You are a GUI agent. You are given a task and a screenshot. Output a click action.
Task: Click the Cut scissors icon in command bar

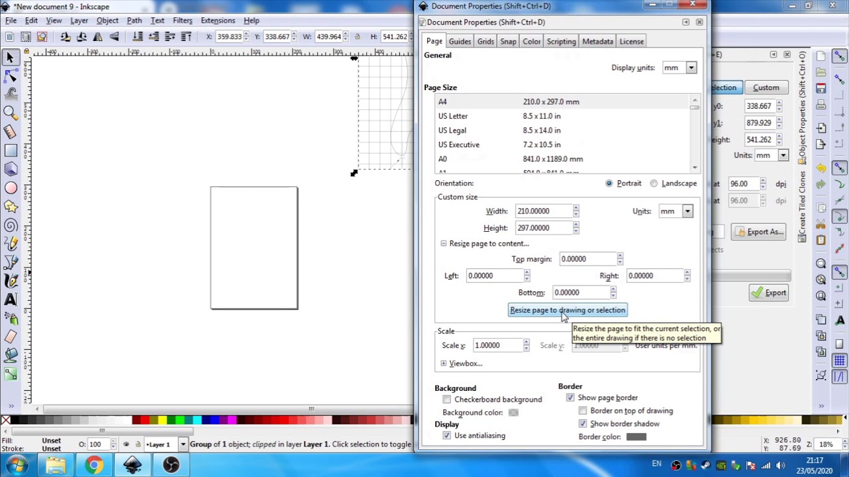point(821,223)
